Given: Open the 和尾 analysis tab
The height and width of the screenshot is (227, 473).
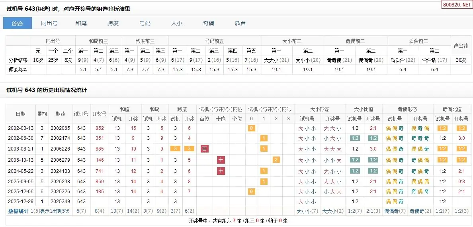Looking at the screenshot, I should coord(81,23).
